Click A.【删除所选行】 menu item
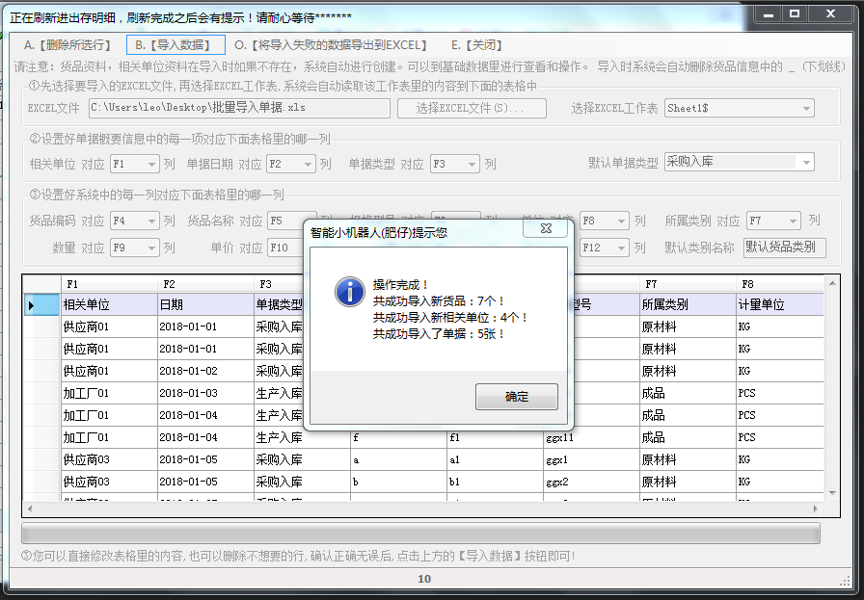Image resolution: width=864 pixels, height=600 pixels. pyautogui.click(x=67, y=44)
